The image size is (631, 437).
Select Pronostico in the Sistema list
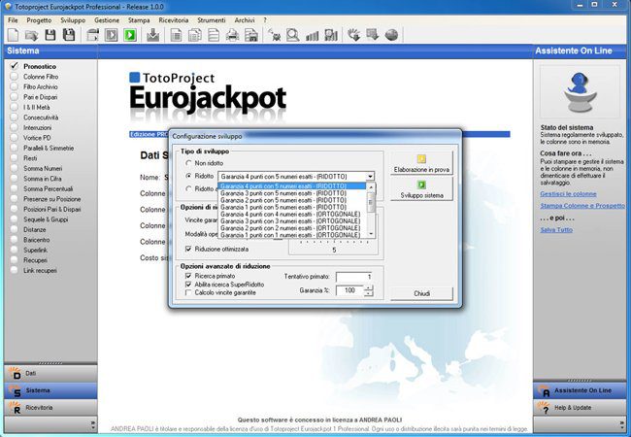pos(40,66)
